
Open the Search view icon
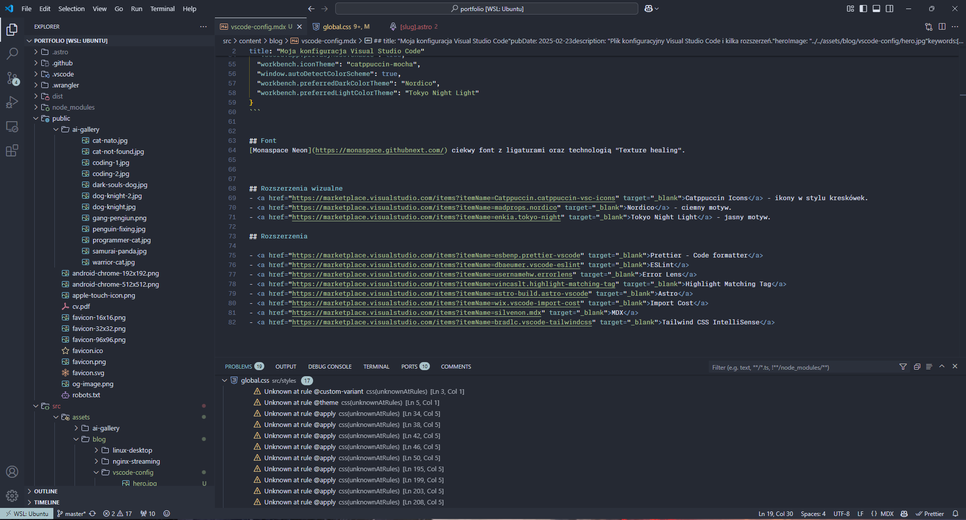pyautogui.click(x=12, y=53)
